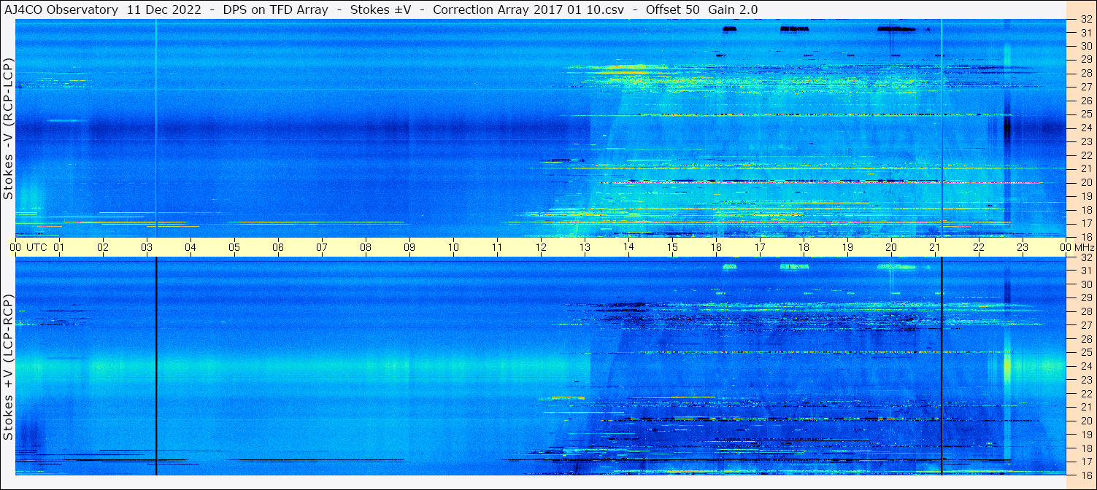Select hour marker 21 on the time axis
This screenshot has height=490, width=1097.
pos(935,247)
